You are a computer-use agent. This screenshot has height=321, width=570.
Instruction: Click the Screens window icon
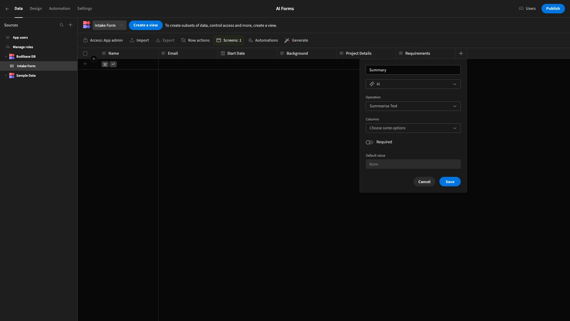pos(218,40)
